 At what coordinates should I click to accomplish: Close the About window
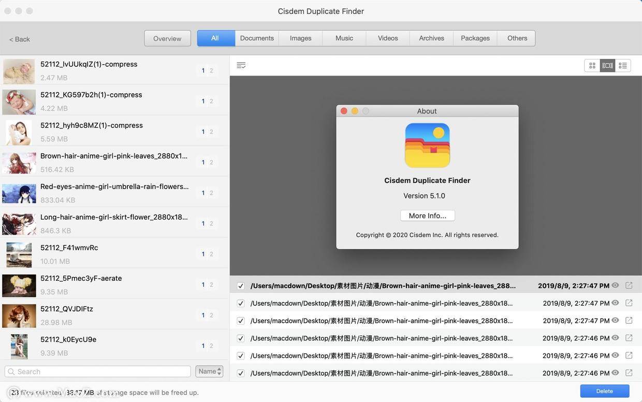pyautogui.click(x=344, y=111)
